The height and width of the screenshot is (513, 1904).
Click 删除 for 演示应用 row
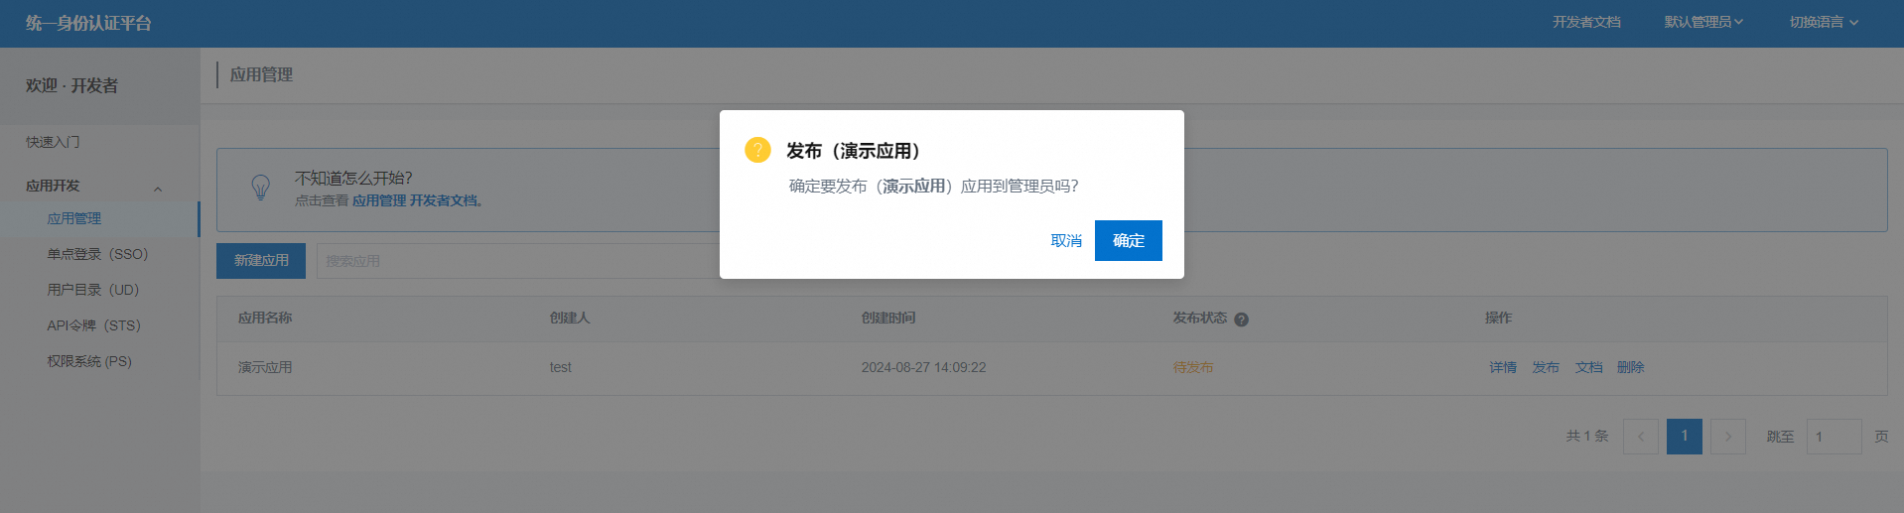pos(1630,367)
